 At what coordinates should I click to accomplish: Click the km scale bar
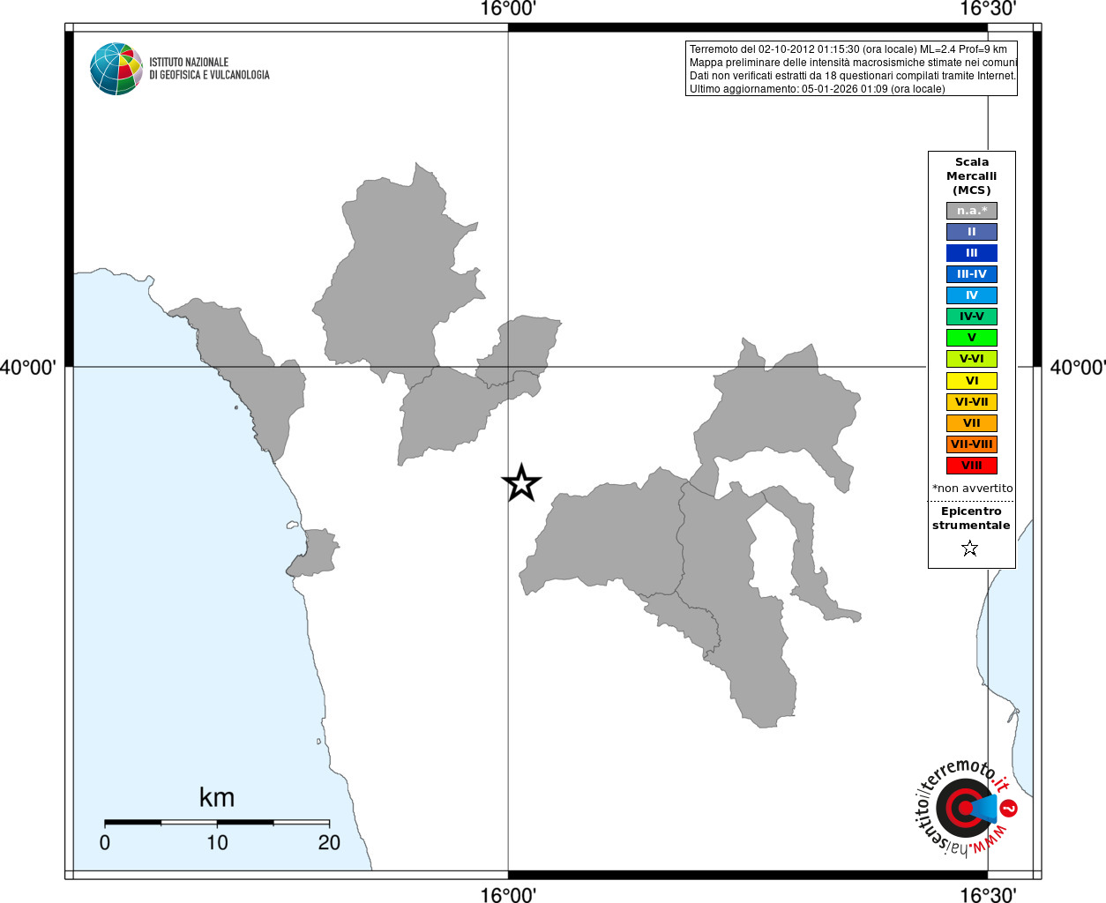pos(217,822)
